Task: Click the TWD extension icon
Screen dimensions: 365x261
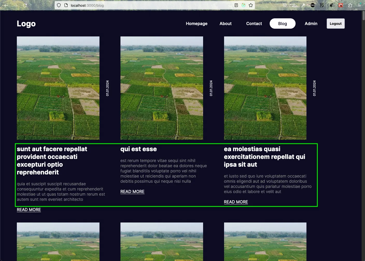Action: [x=313, y=5]
